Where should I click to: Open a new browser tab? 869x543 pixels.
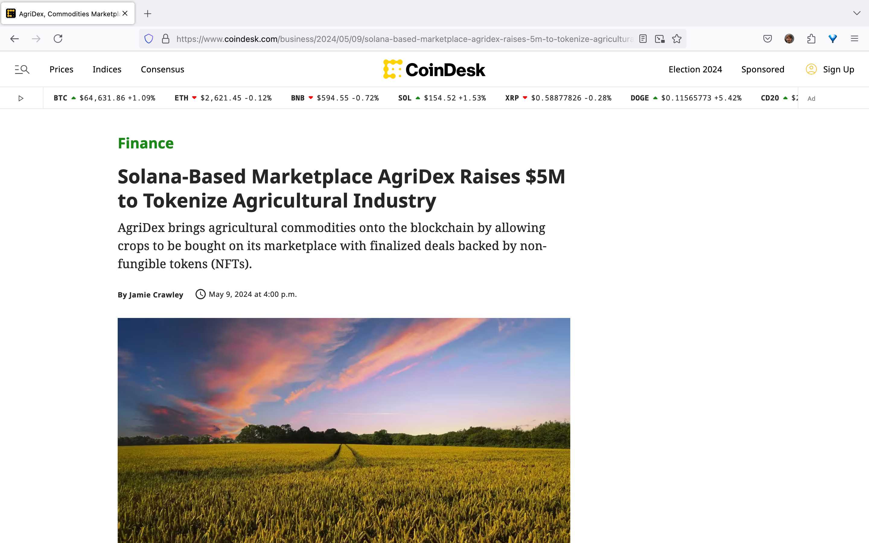(x=148, y=14)
